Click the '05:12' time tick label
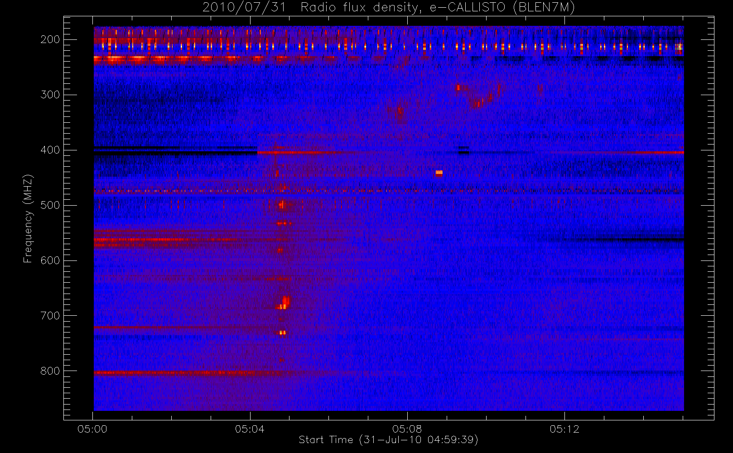This screenshot has height=453, width=733. pyautogui.click(x=564, y=429)
